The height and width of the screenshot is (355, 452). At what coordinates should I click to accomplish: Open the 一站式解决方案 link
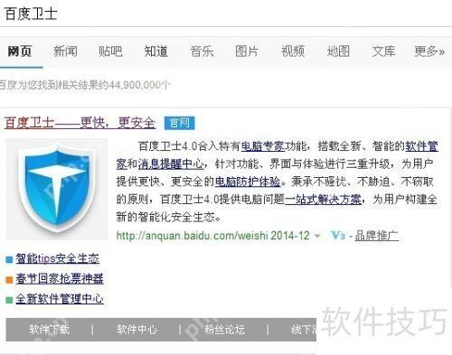(323, 200)
